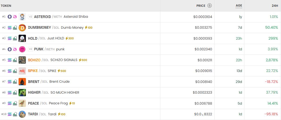The width and height of the screenshot is (281, 120).
Task: Click the Peace Frog bird token image
Action: [22, 103]
